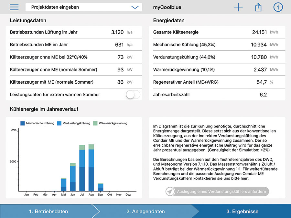Click Regenerativer Anteil (ME+WRG) label
Image resolution: width=291 pixels, height=218 pixels.
186,82
